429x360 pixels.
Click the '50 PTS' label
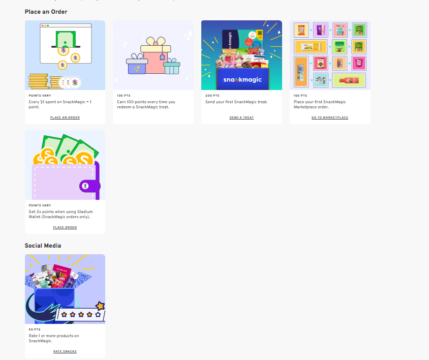[x=35, y=329]
